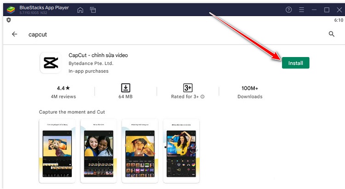Click the BlueStacks App Player title text
Screen dimensions: 345x189
[44, 8]
